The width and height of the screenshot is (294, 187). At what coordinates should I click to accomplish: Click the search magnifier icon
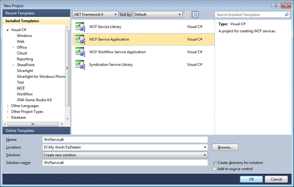[x=286, y=15]
